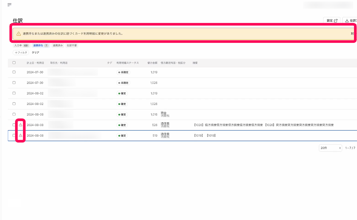Switch to the 連携待ち tab
Screen dimensions: 357x220
(x=41, y=46)
